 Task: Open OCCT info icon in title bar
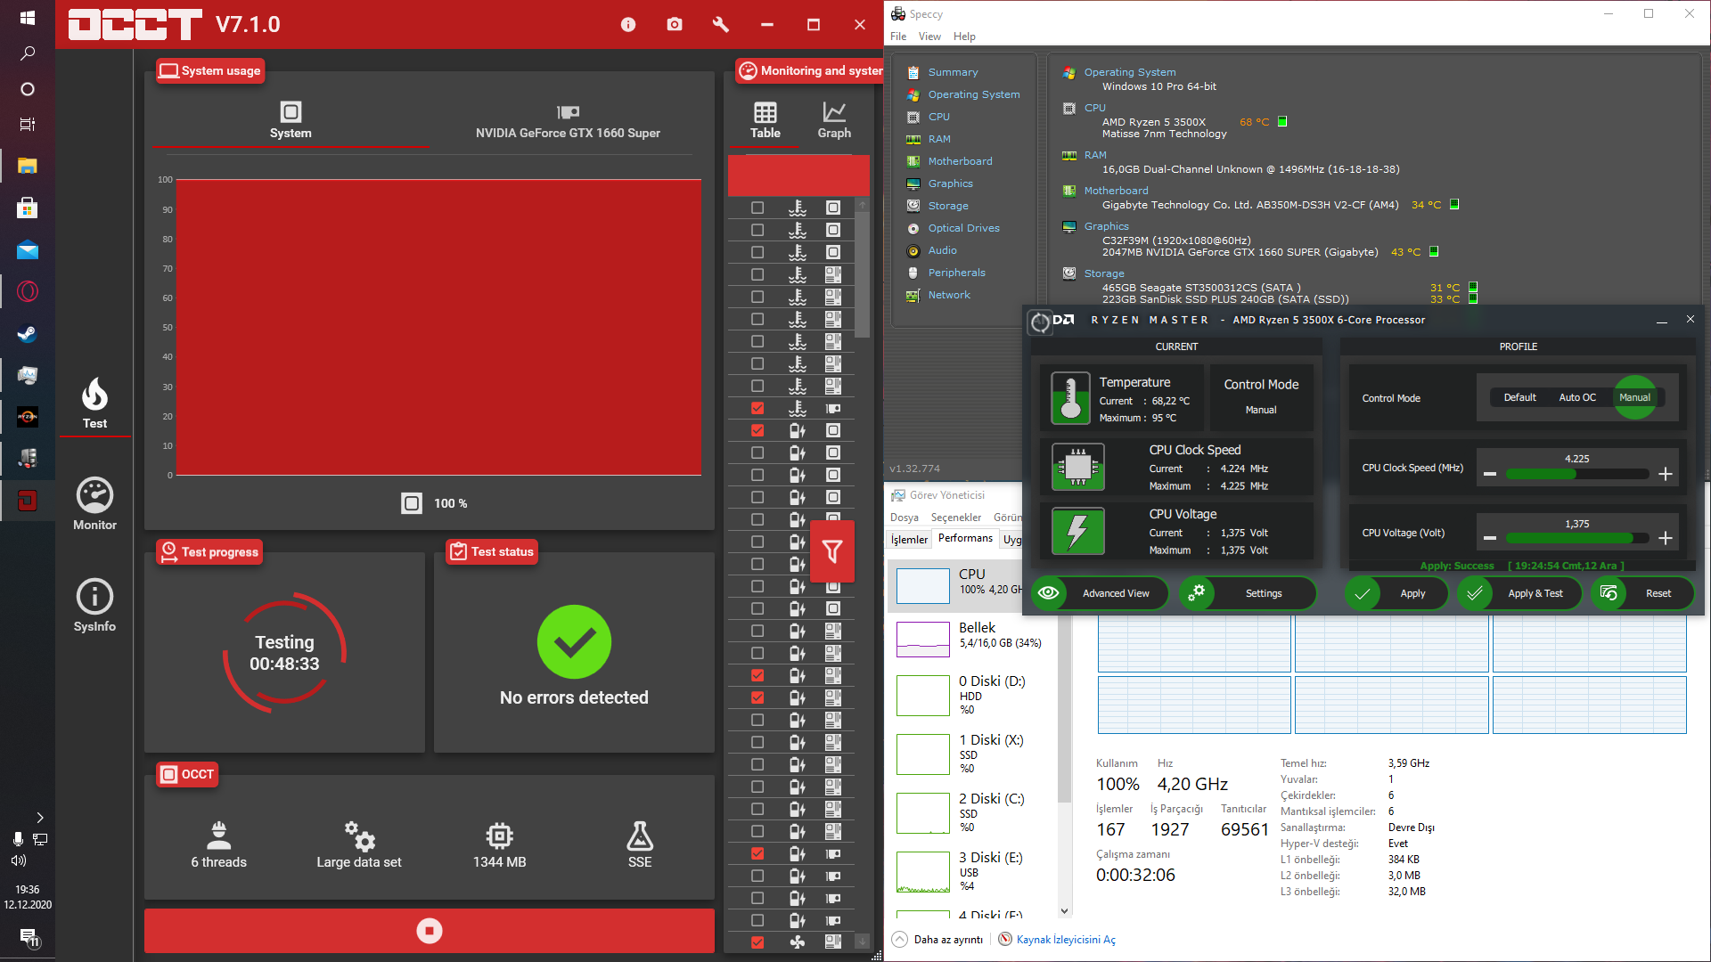628,25
